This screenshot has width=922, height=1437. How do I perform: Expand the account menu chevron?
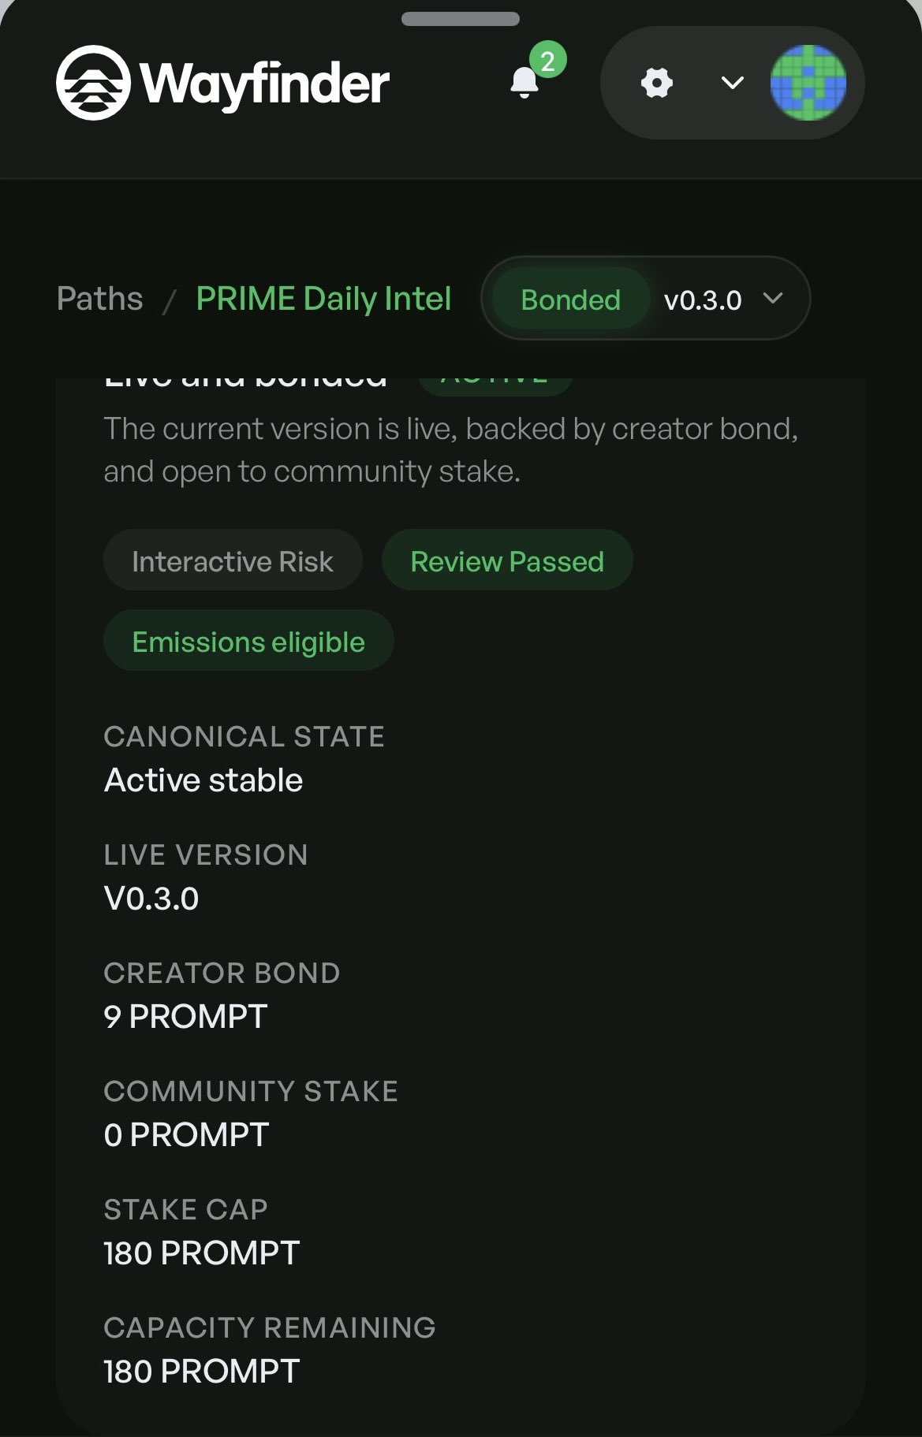pos(733,83)
